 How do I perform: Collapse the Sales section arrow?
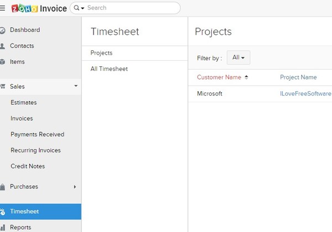[75, 86]
